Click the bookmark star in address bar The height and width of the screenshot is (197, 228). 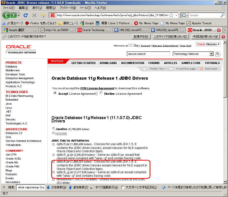(171, 15)
